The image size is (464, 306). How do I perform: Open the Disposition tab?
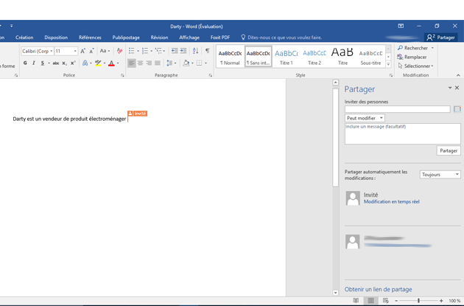click(x=56, y=38)
